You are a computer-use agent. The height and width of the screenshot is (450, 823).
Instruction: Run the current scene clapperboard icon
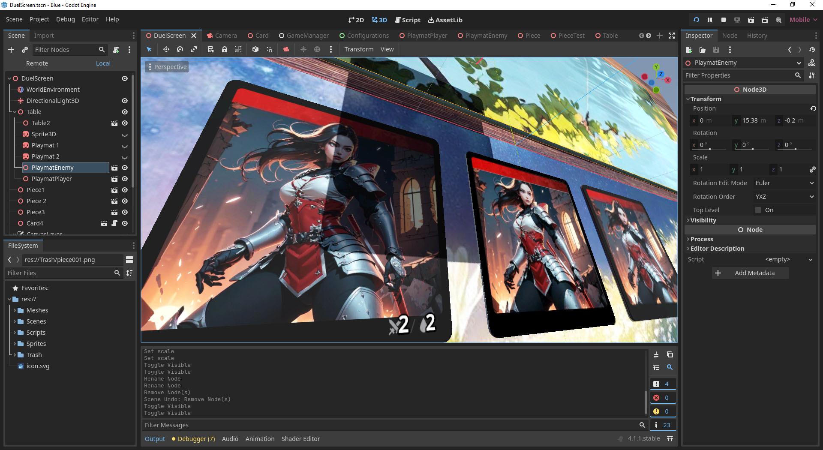pyautogui.click(x=751, y=20)
